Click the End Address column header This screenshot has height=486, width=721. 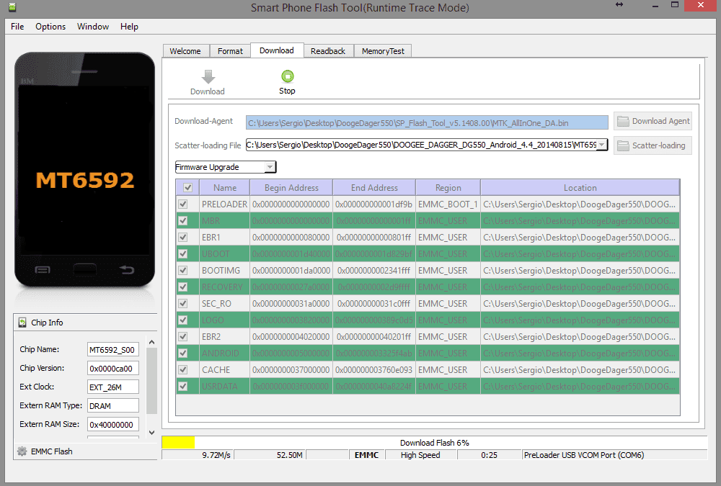(374, 187)
